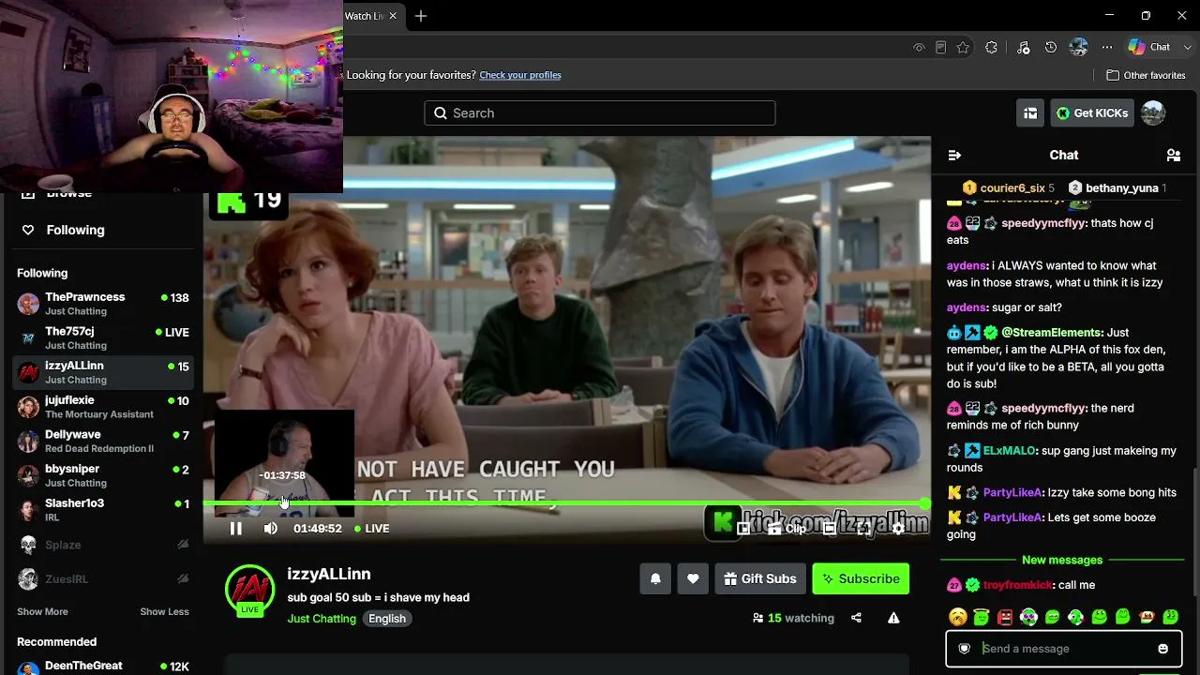
Task: Open bbysniper channel in sidebar
Action: click(x=104, y=475)
